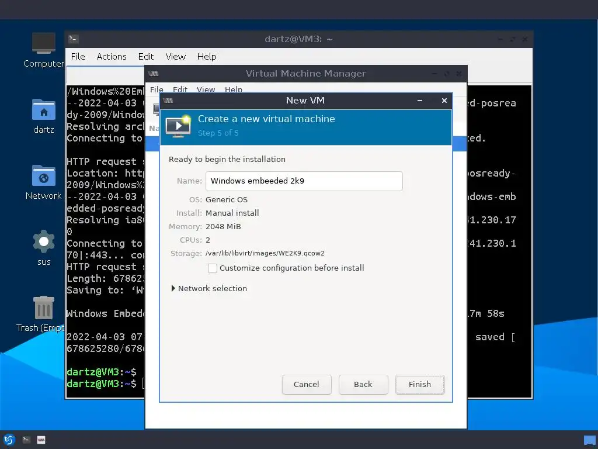Viewport: 598px width, 449px height.
Task: Enable Customize configuration before install
Action: (213, 268)
